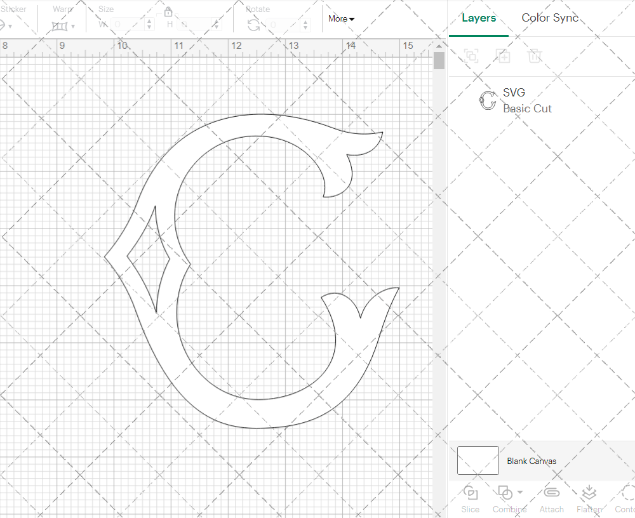Click the Attach paperclip icon

(551, 493)
